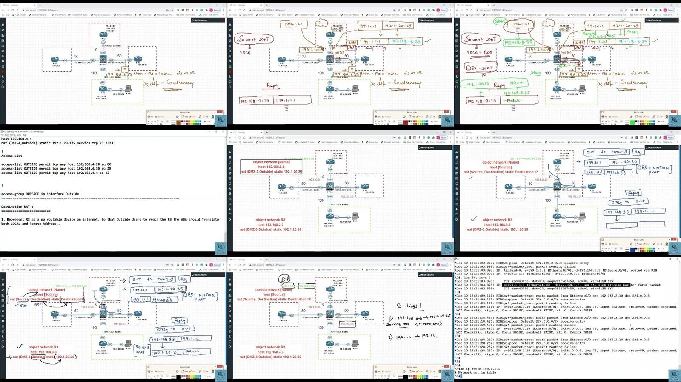Click the Notifications panel header in top-left frame
Image resolution: width=681 pixels, height=382 pixels.
[208, 20]
